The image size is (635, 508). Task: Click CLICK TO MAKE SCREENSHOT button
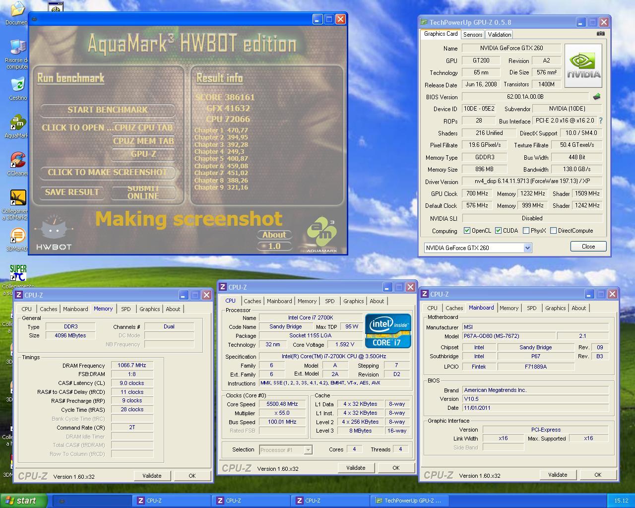[x=108, y=172]
